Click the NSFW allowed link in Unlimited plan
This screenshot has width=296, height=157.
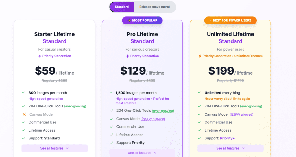241,114
